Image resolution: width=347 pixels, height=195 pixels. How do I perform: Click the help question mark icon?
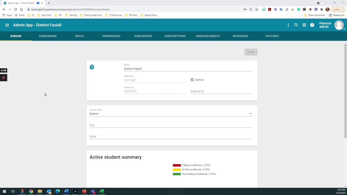coord(312,25)
